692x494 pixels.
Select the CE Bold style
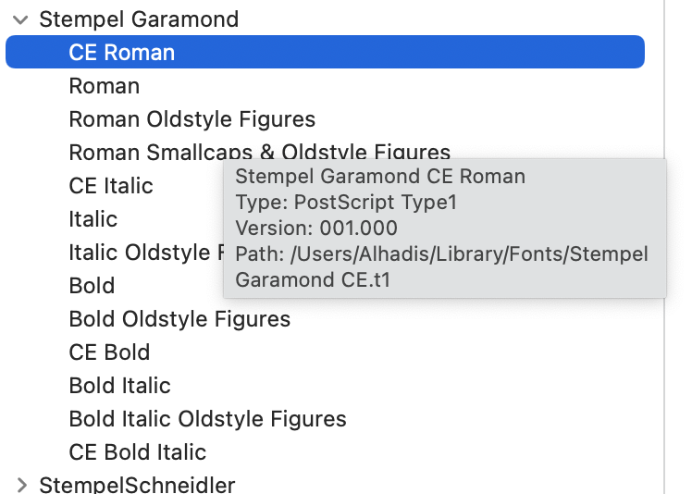[109, 352]
